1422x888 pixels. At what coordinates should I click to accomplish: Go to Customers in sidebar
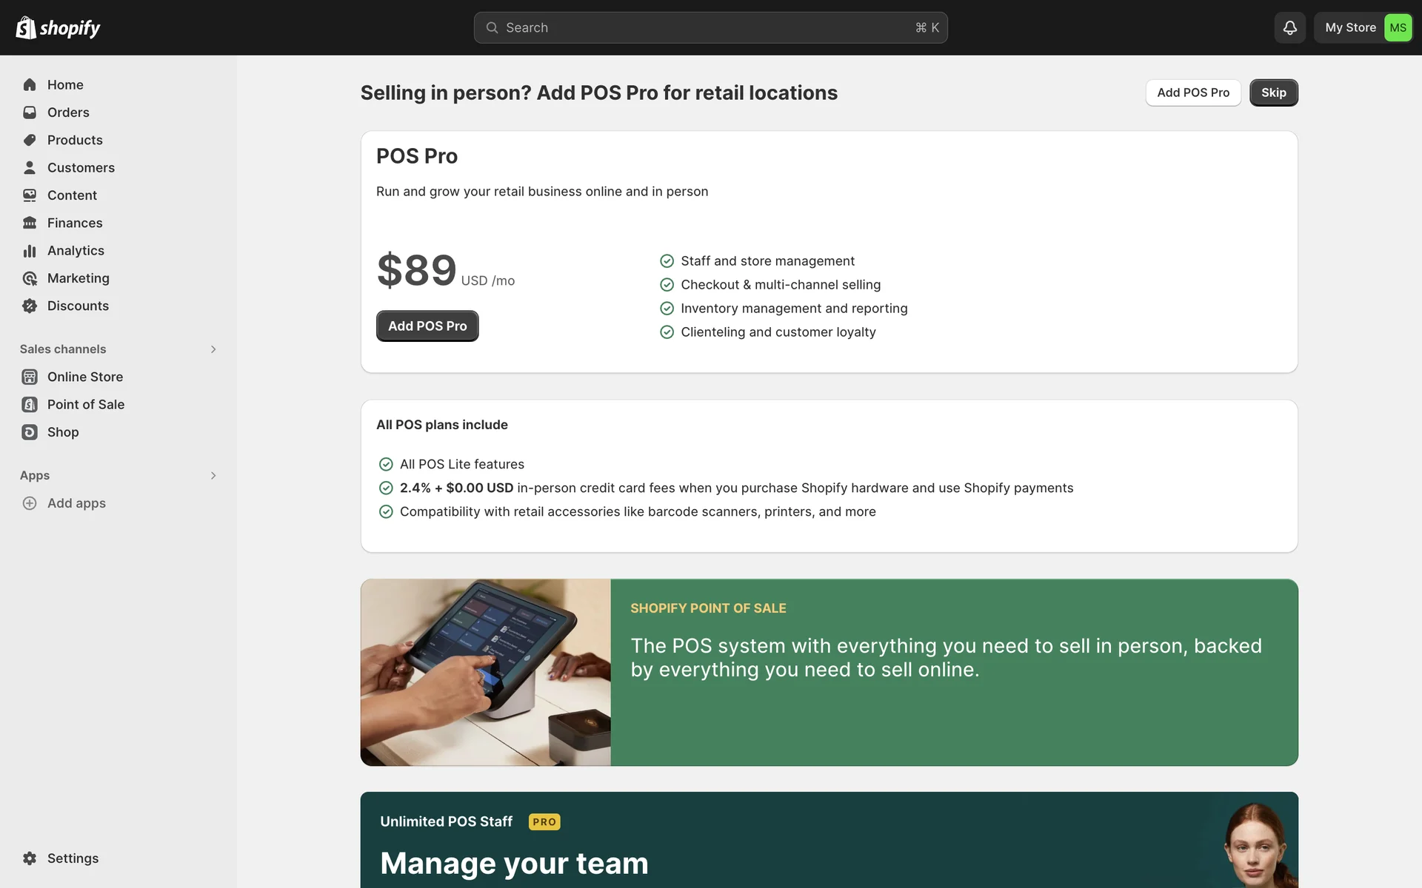(81, 168)
